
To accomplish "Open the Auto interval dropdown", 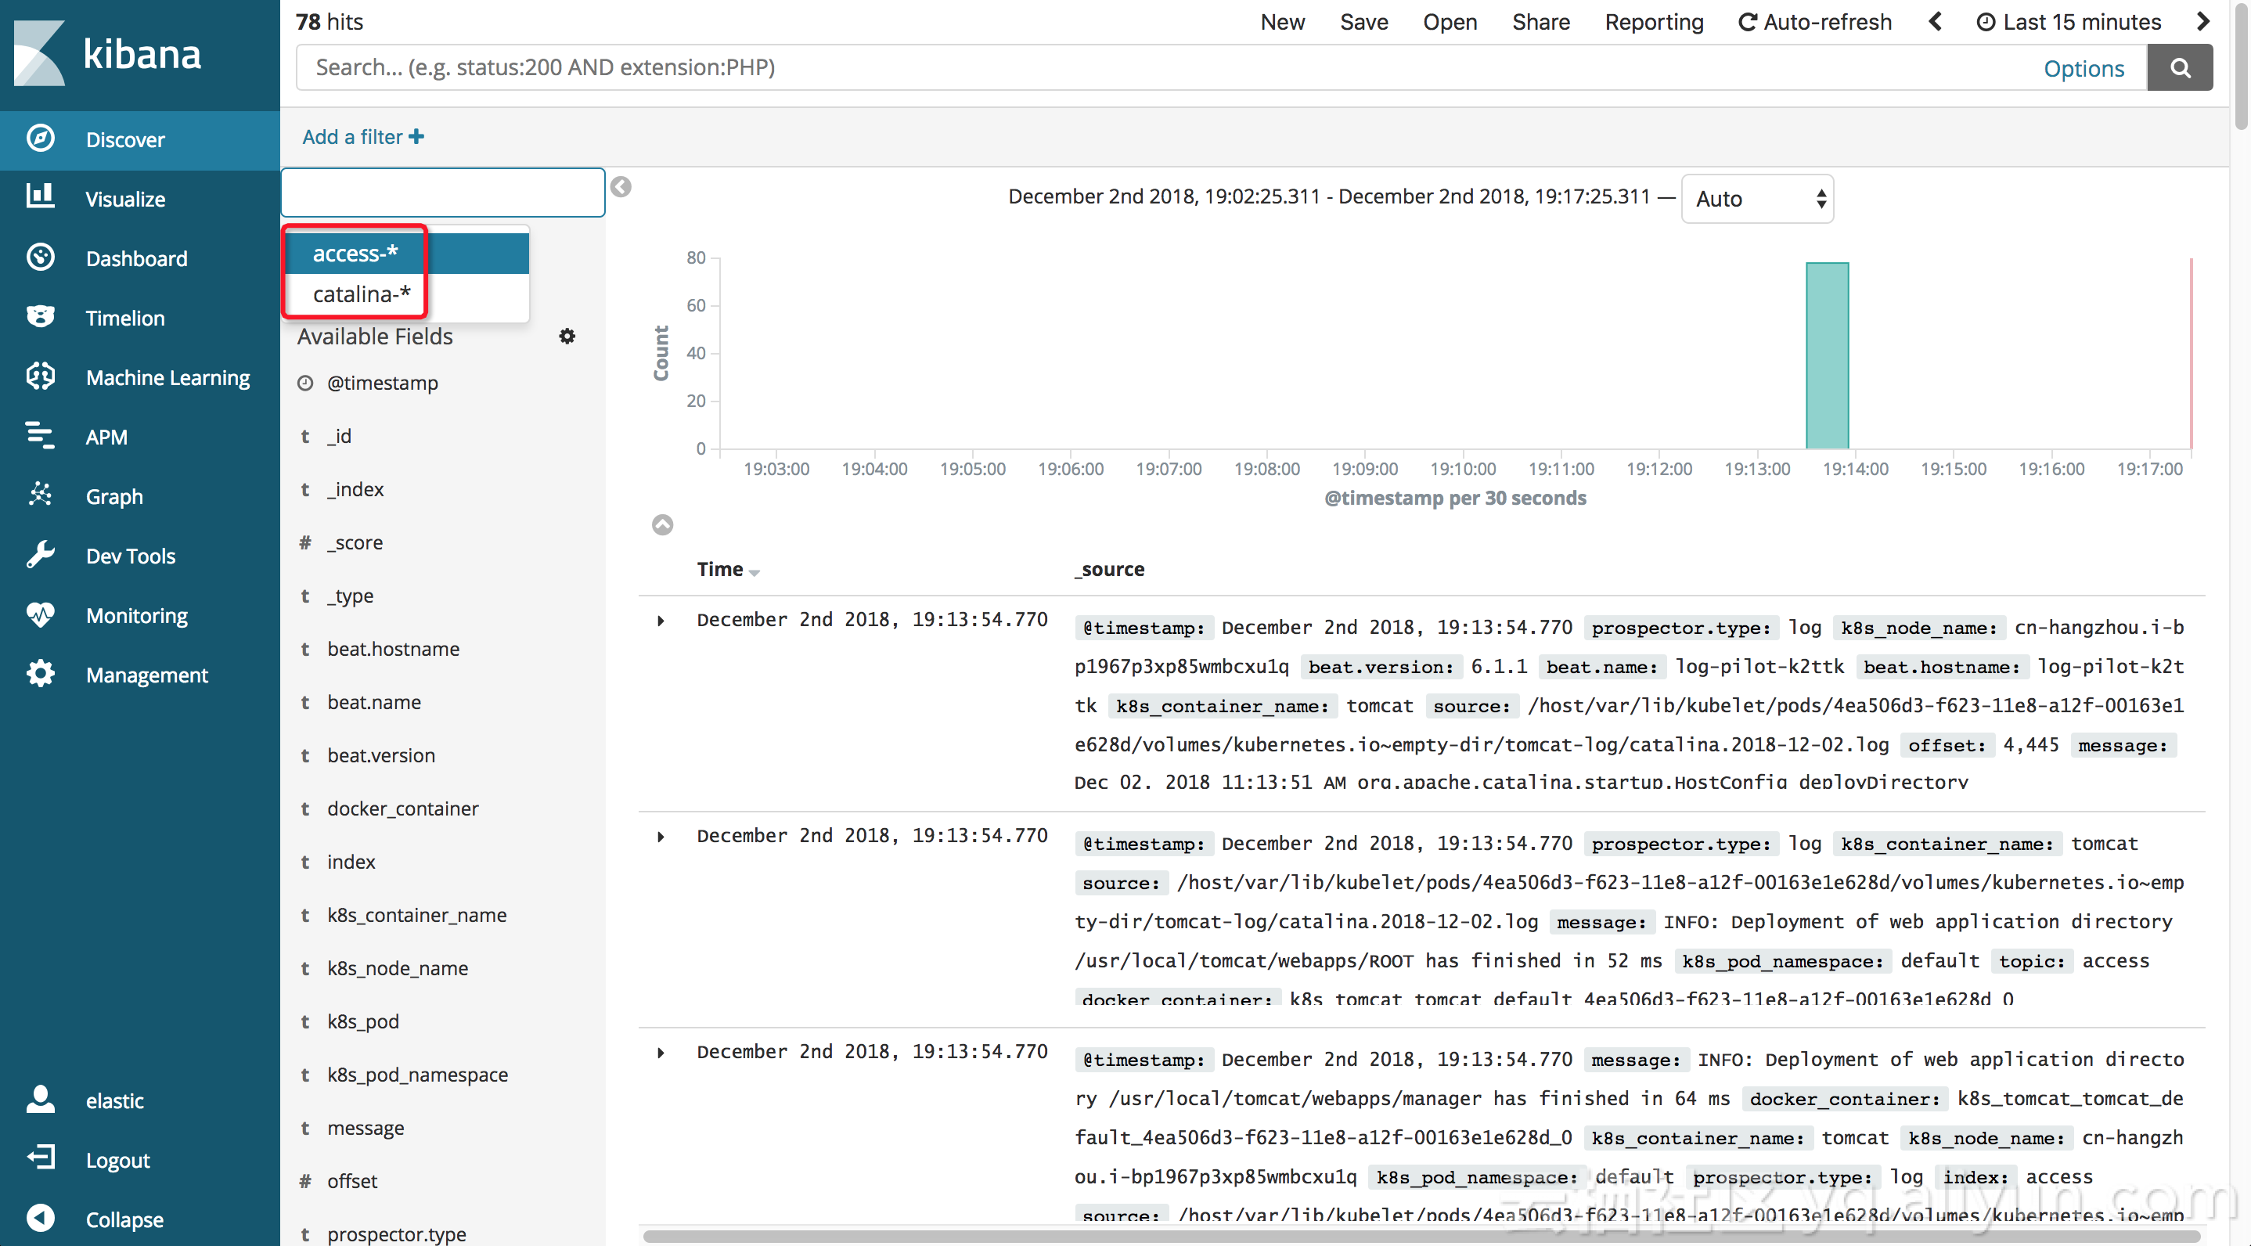I will (1757, 200).
